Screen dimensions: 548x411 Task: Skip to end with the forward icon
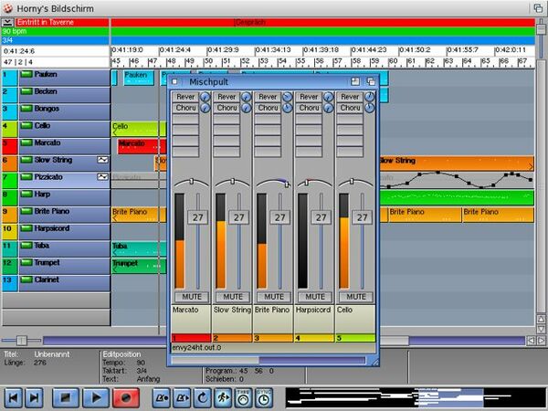[x=34, y=397]
